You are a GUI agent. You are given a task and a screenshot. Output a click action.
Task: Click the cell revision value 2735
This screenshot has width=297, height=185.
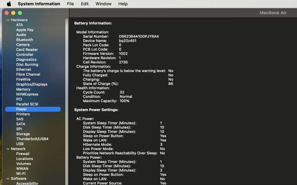pos(123,62)
